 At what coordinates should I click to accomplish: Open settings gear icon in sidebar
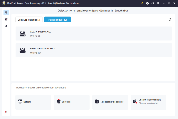[6, 26]
